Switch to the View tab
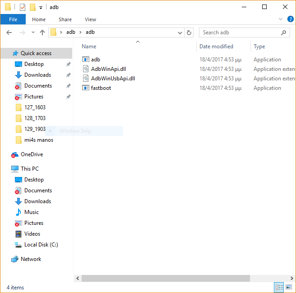 (x=90, y=19)
